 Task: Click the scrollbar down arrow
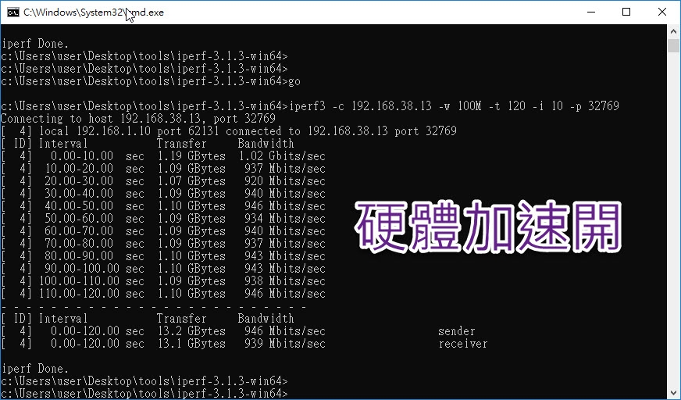point(674,394)
